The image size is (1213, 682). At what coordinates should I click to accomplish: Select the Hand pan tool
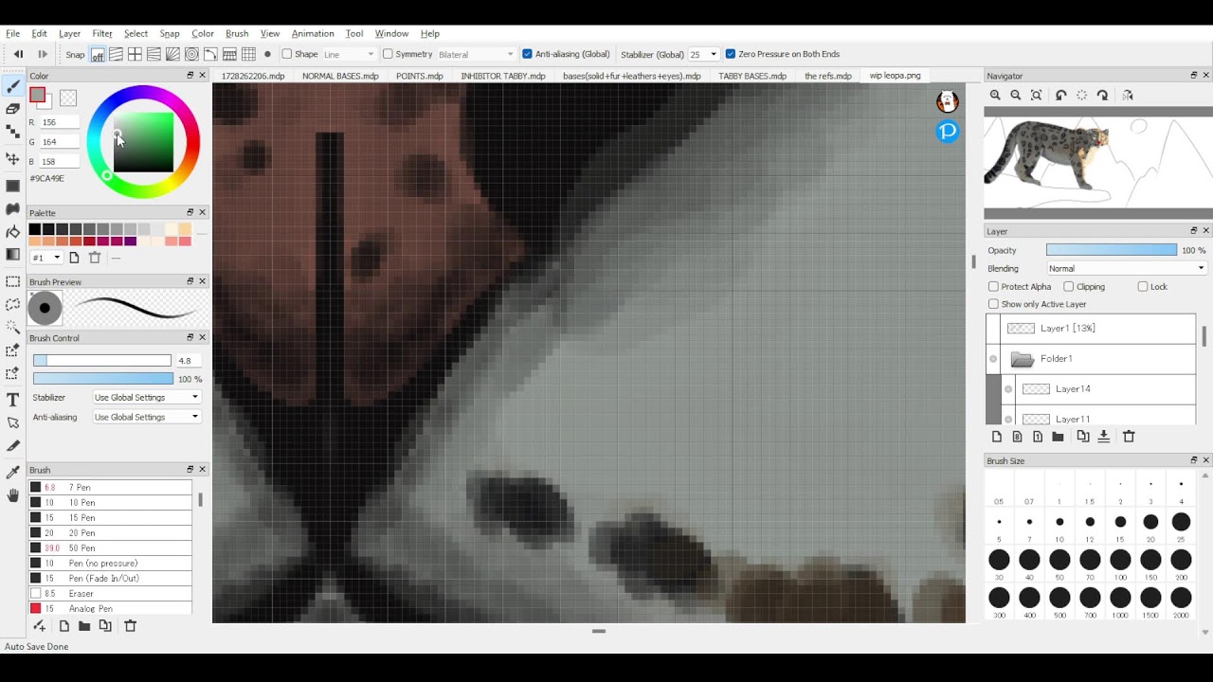coord(12,495)
